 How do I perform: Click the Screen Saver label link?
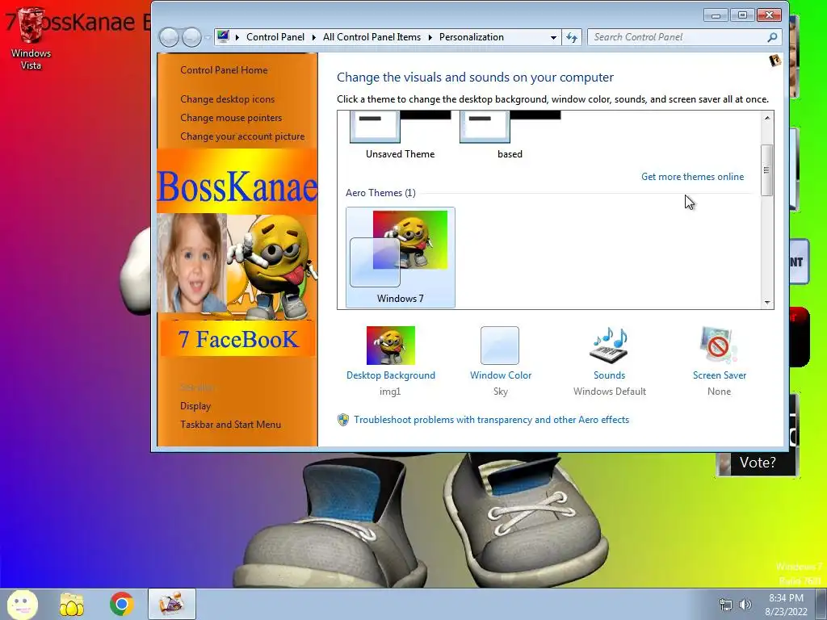point(720,375)
